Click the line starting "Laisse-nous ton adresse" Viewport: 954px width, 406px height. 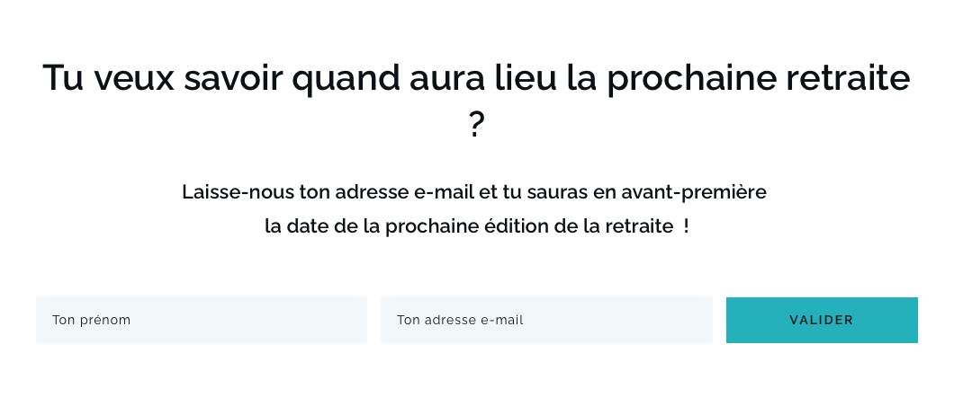(474, 192)
